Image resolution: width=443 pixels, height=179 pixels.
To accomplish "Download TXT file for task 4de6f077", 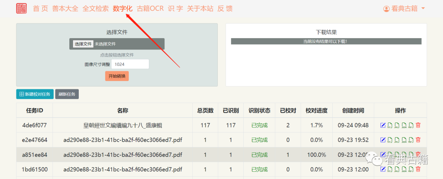I will click(x=390, y=125).
